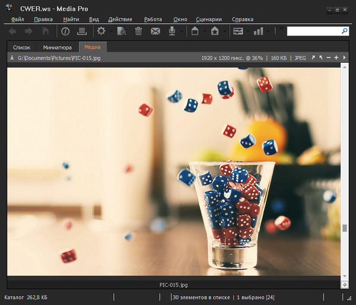
Task: Click '1 выбрано [24]' status text
Action: coord(255,297)
